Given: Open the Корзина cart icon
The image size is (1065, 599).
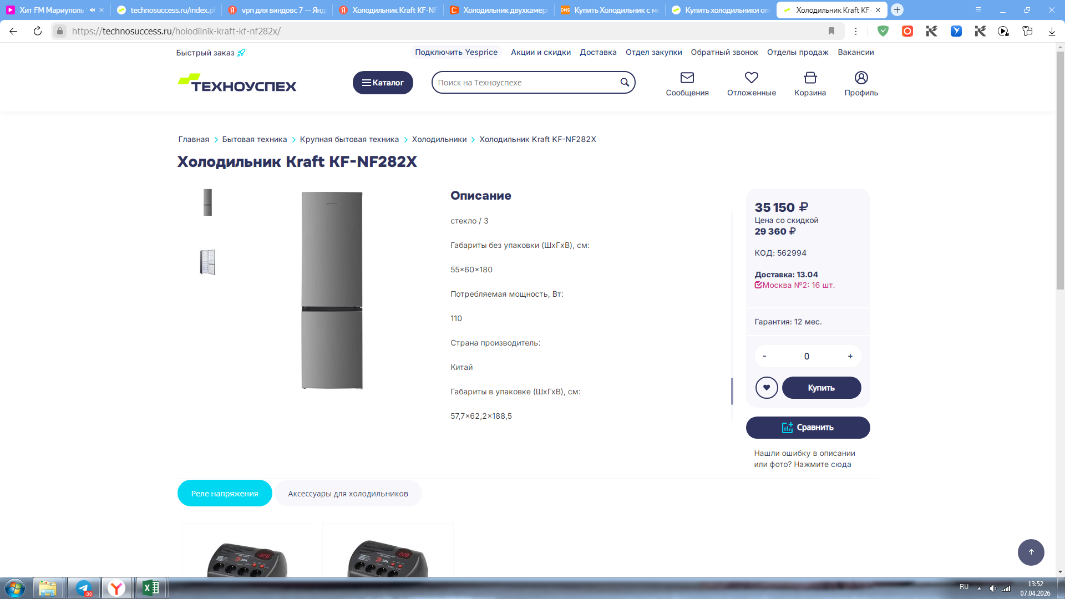Looking at the screenshot, I should tap(810, 78).
